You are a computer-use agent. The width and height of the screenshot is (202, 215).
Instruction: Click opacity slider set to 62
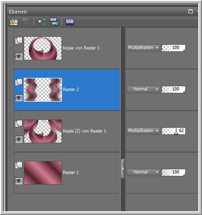(174, 131)
